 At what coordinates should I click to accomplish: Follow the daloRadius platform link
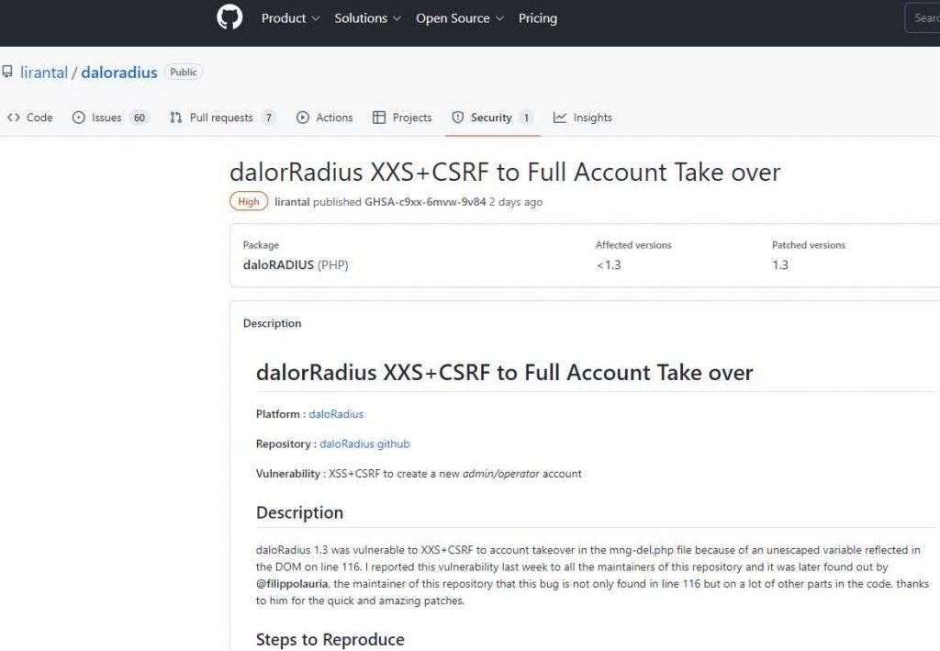336,413
